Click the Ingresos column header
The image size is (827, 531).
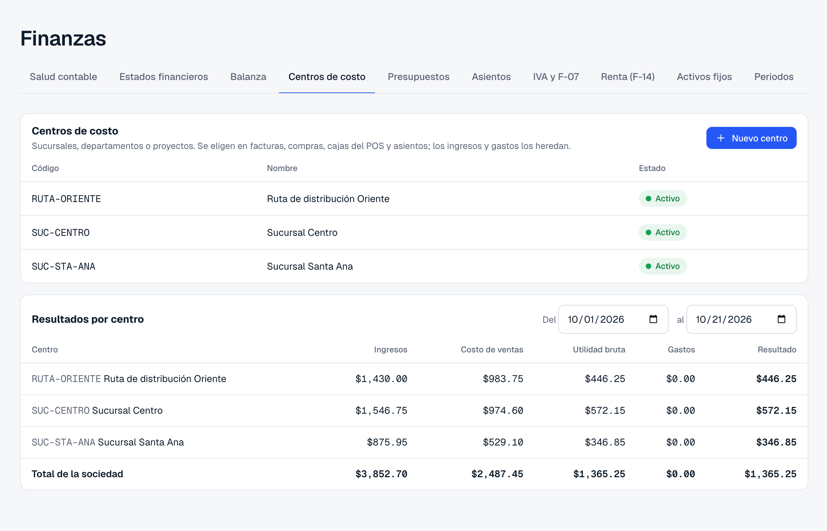pos(391,350)
